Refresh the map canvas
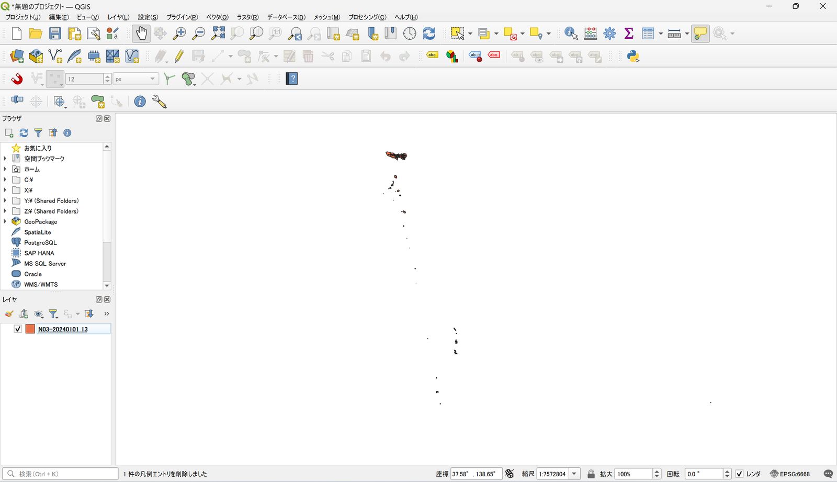This screenshot has width=837, height=482. 429,33
